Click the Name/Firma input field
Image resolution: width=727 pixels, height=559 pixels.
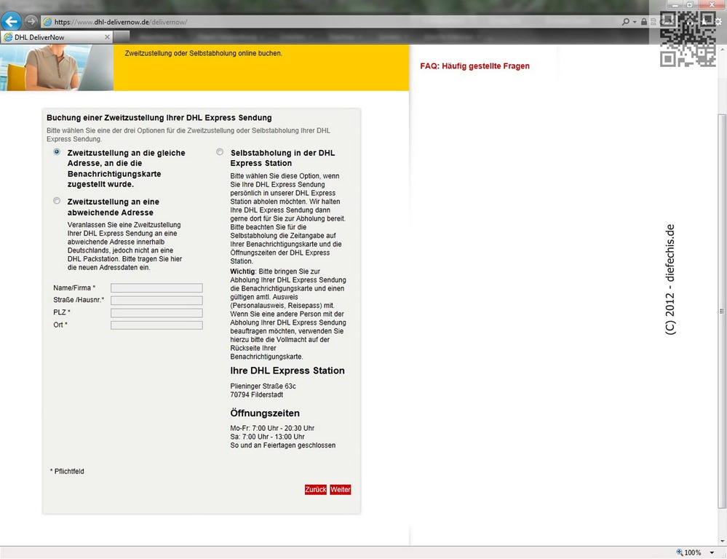156,288
